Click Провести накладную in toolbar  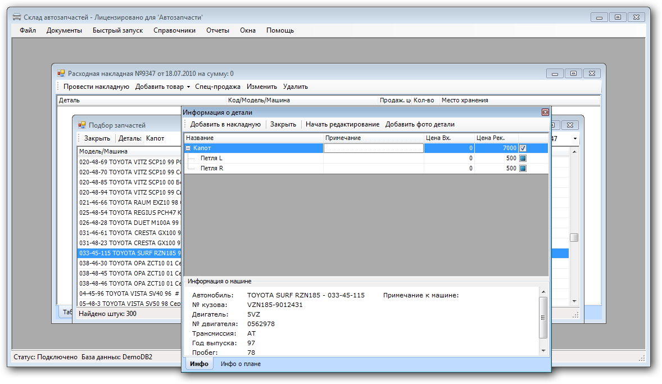(96, 87)
